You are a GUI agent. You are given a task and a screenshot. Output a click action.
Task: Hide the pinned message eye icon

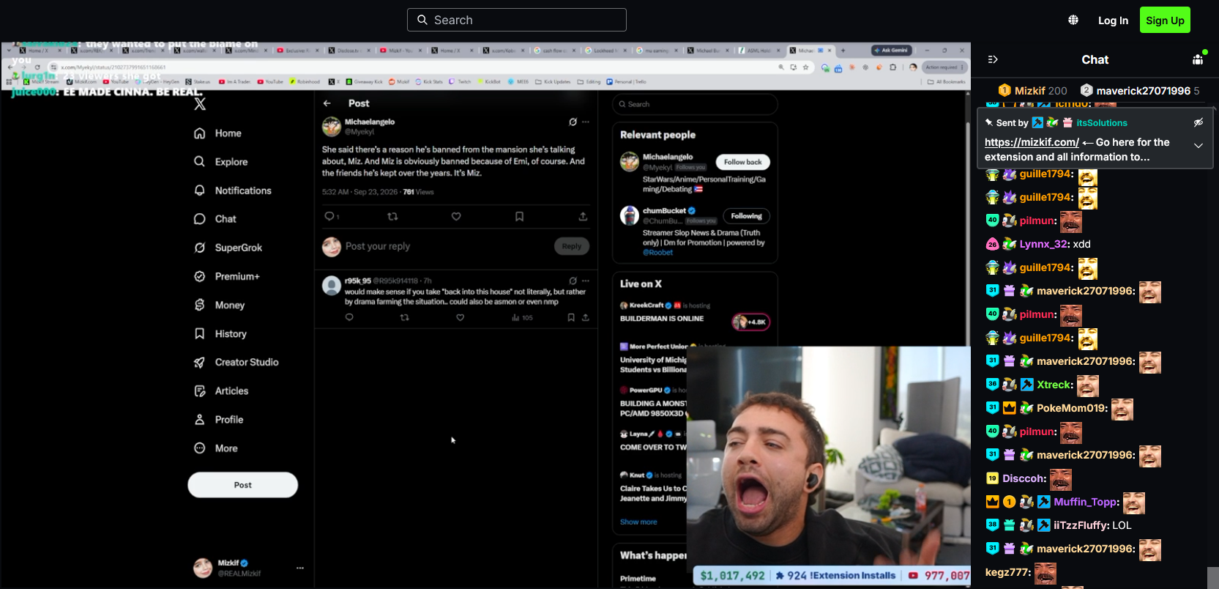click(x=1199, y=122)
